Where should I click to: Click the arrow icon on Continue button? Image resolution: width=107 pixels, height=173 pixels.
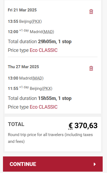[x=95, y=164]
